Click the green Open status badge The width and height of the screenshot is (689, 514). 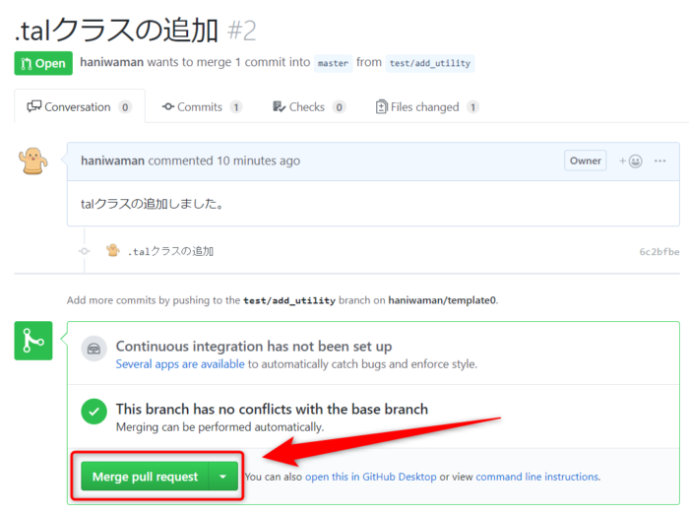point(43,63)
